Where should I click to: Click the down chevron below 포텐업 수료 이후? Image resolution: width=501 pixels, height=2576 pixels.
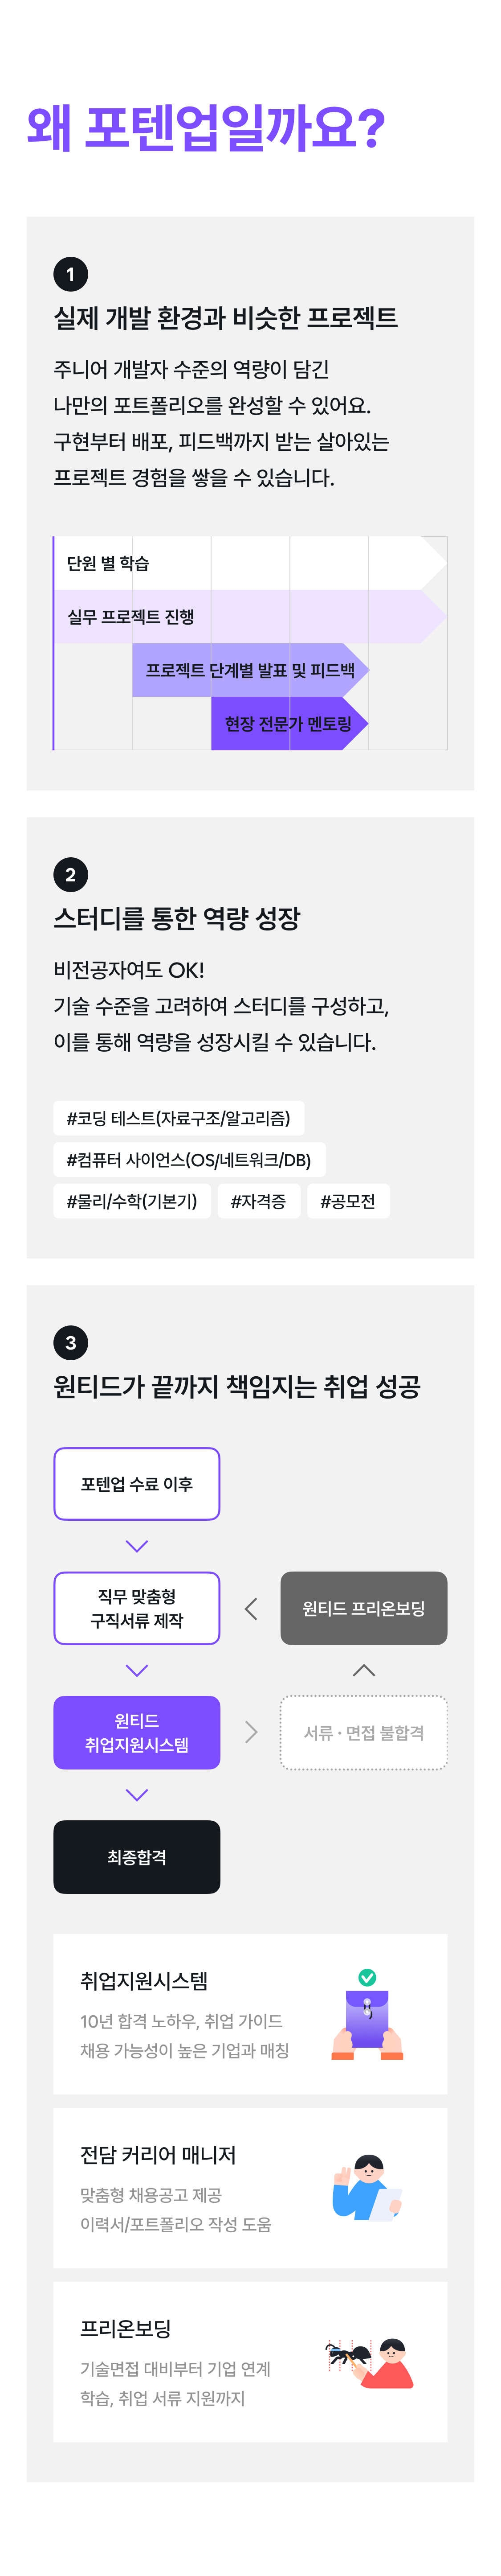[x=137, y=1546]
